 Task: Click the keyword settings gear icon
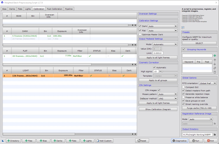(215, 68)
